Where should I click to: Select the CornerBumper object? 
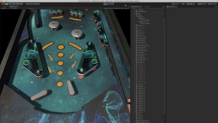coord(142,37)
